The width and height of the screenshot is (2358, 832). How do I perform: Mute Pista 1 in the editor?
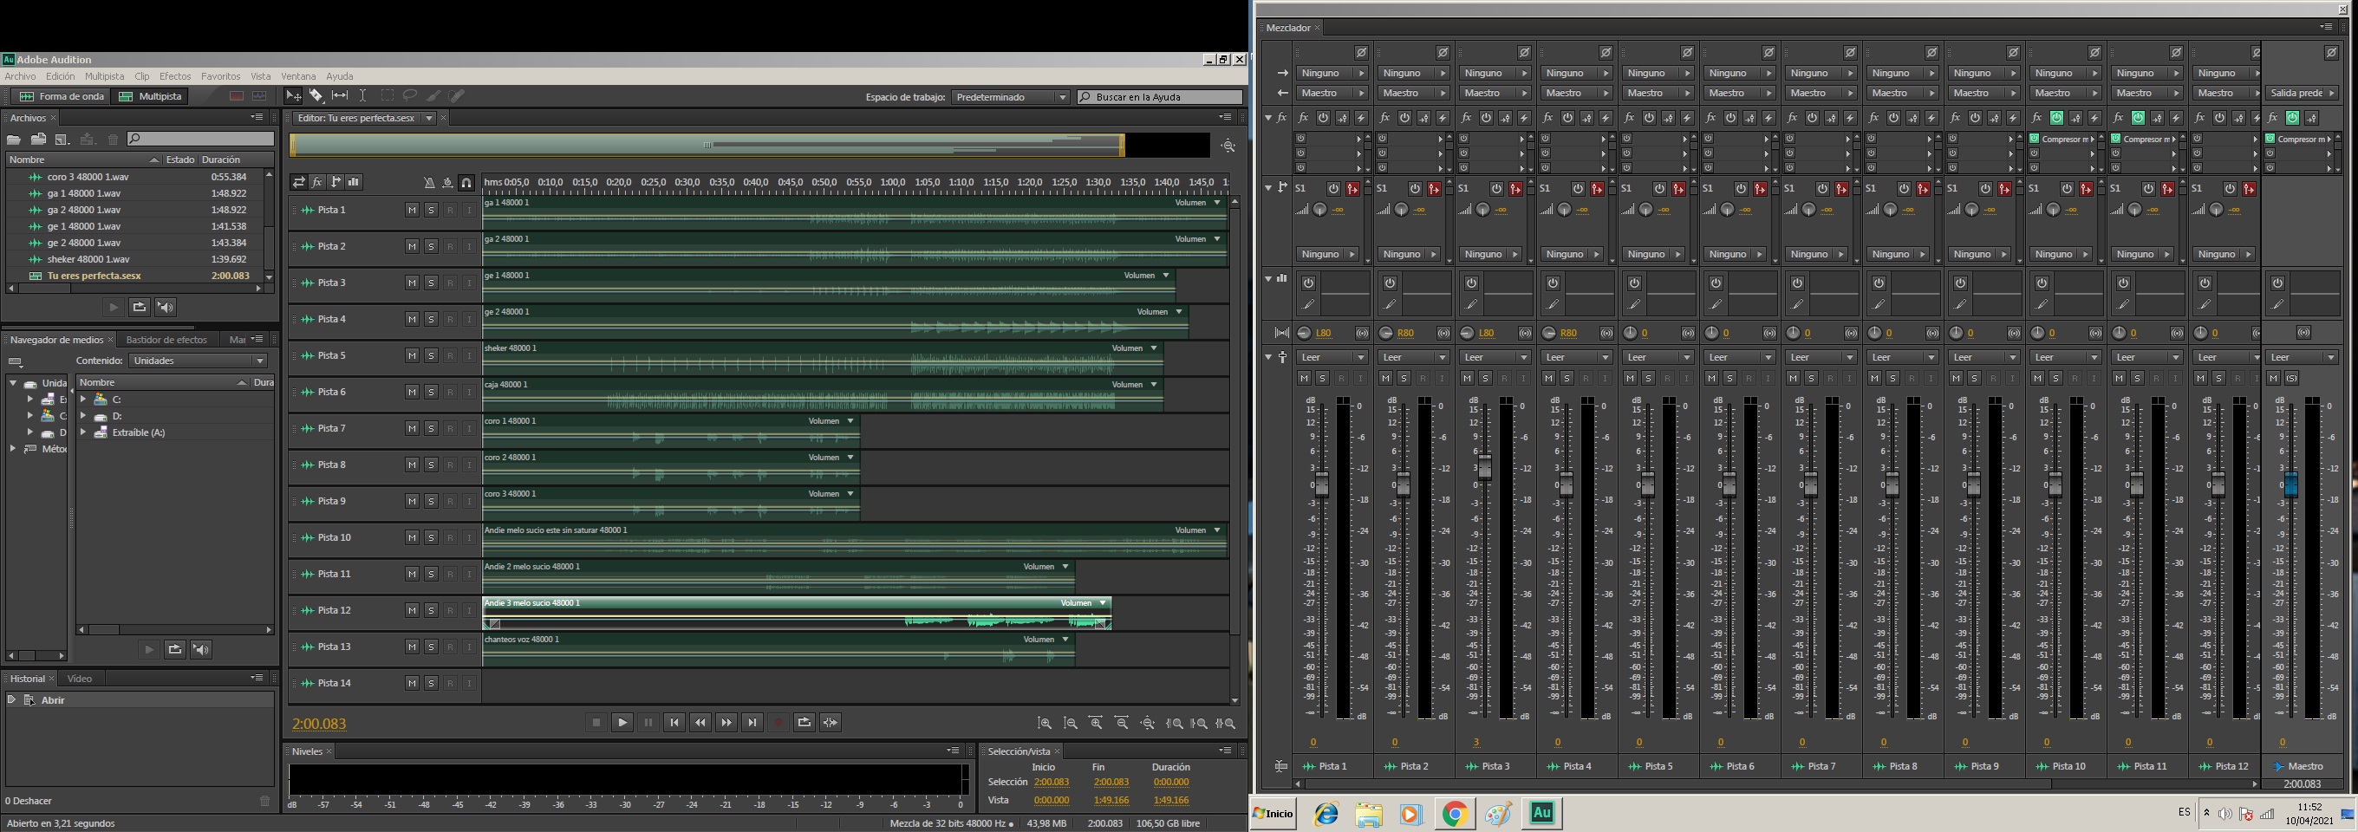point(412,210)
